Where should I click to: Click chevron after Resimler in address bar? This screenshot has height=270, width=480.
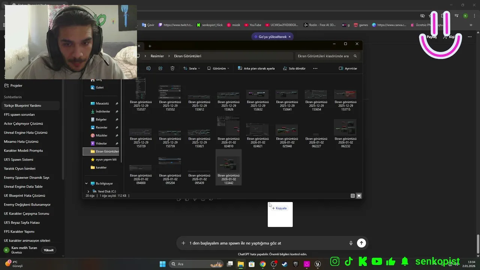[x=169, y=56]
